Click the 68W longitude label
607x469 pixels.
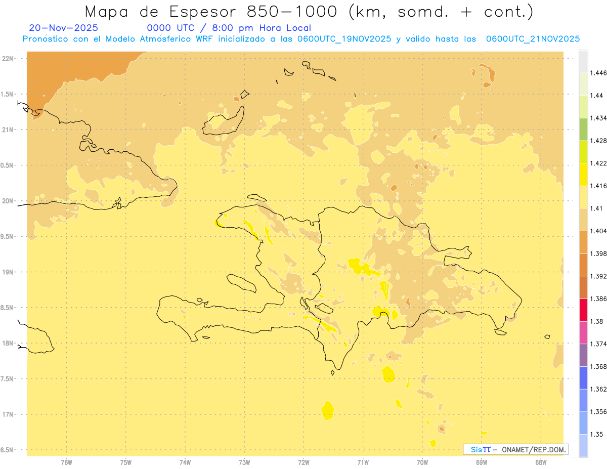point(541,462)
